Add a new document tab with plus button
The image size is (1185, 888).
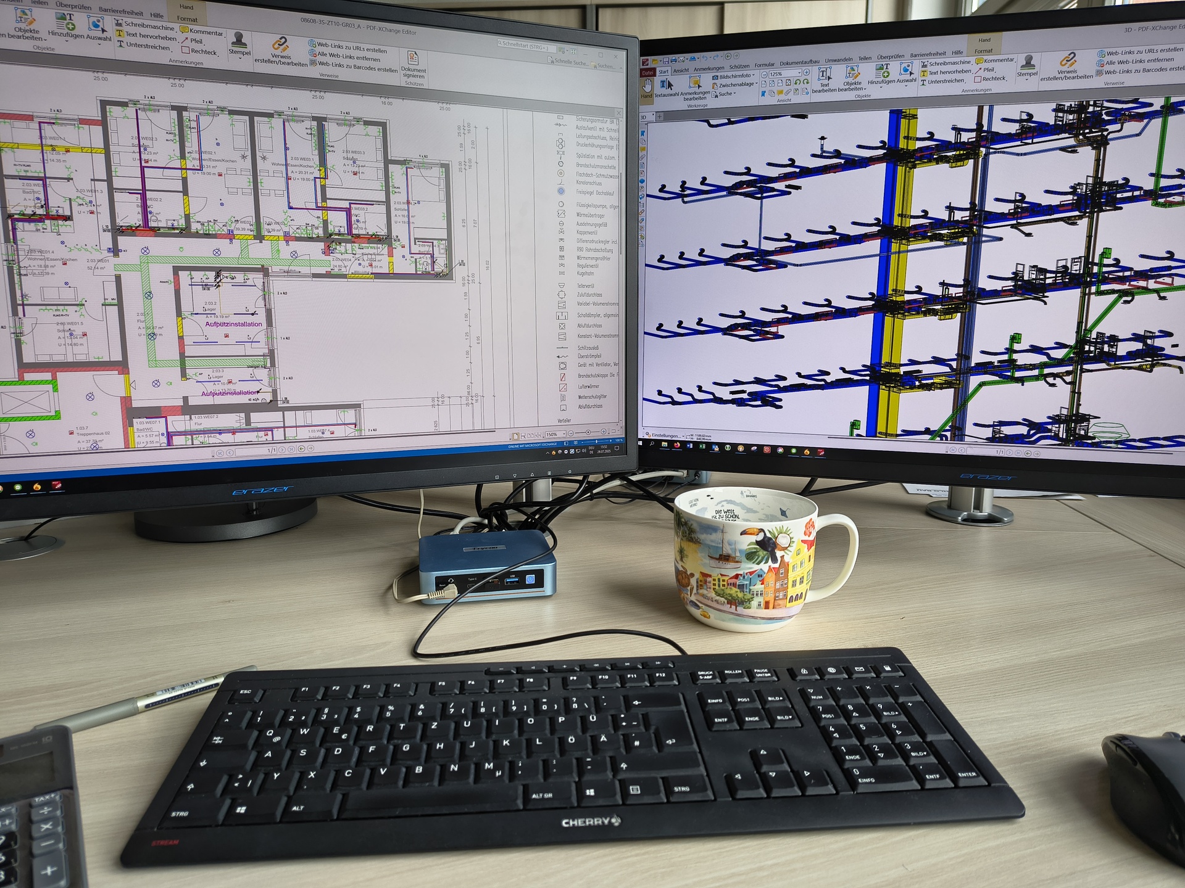[659, 116]
